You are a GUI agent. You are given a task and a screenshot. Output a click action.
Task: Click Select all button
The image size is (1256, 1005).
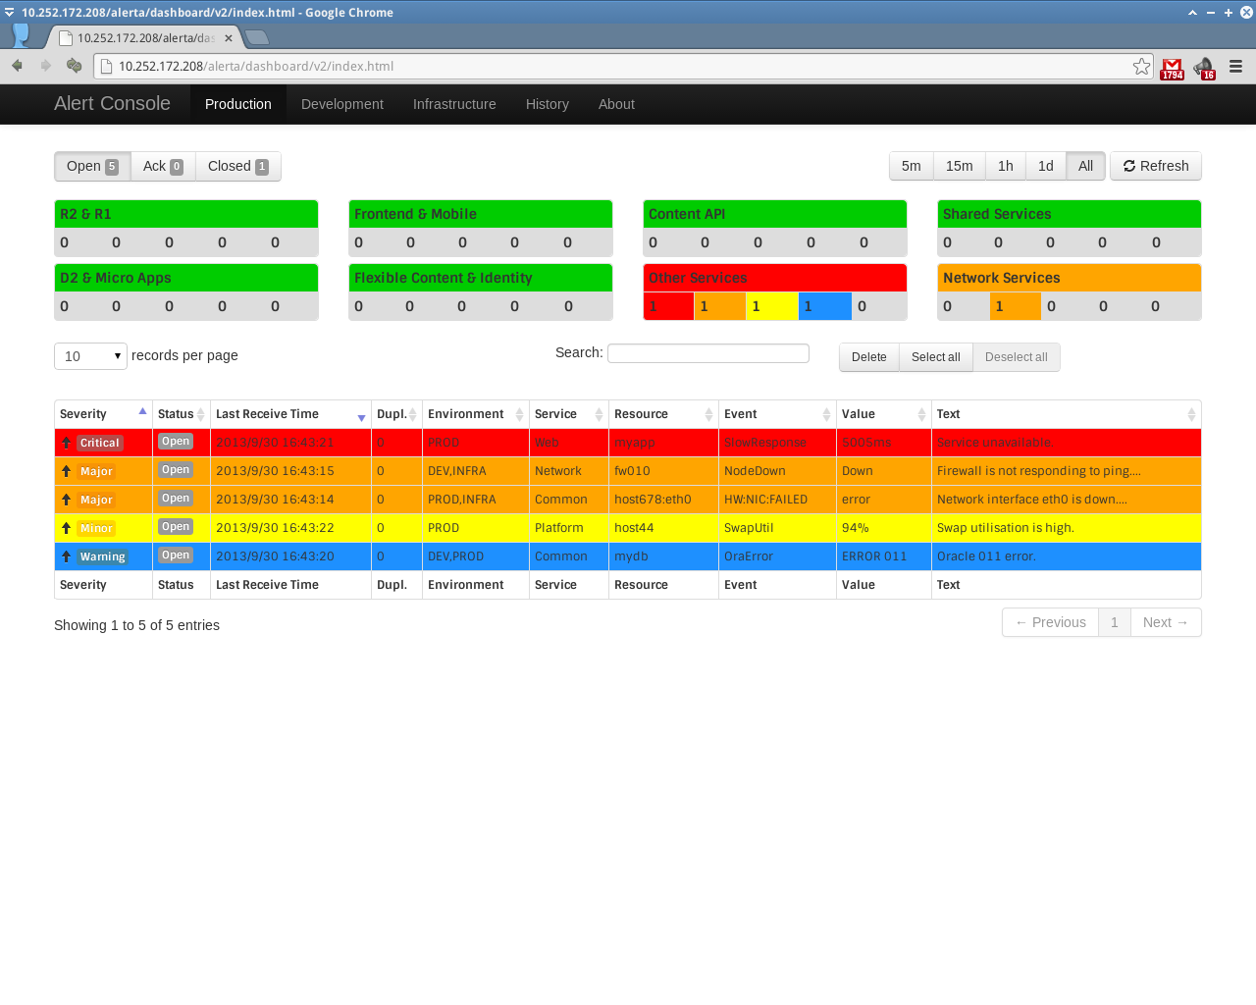coord(936,357)
